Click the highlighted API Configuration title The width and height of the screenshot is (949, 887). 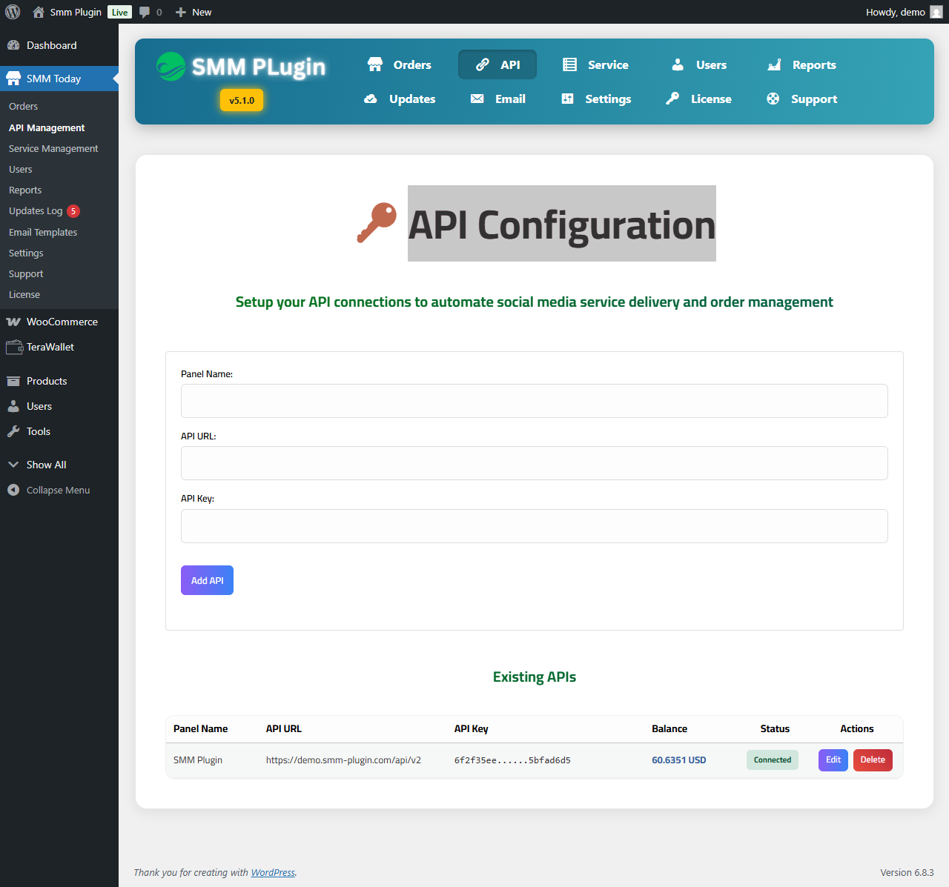coord(562,223)
